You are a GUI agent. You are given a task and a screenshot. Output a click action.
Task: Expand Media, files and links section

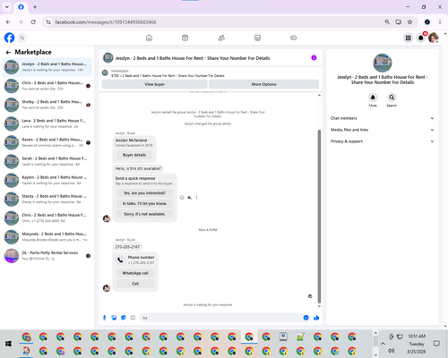(x=382, y=130)
